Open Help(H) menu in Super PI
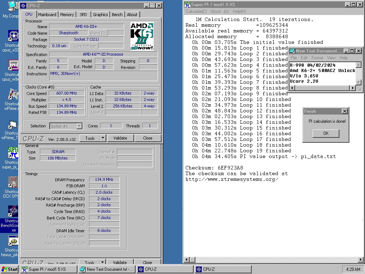 [239, 11]
